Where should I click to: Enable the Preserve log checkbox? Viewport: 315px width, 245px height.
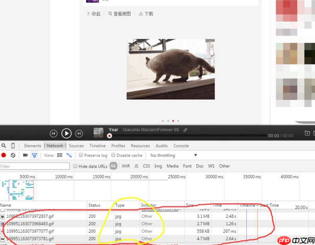(82, 155)
